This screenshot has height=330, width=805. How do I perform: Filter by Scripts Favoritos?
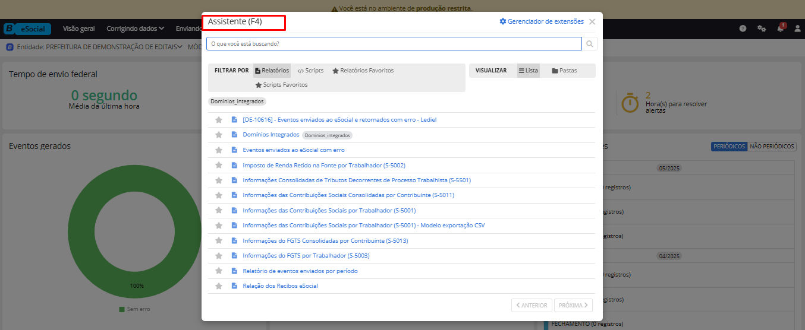click(282, 85)
